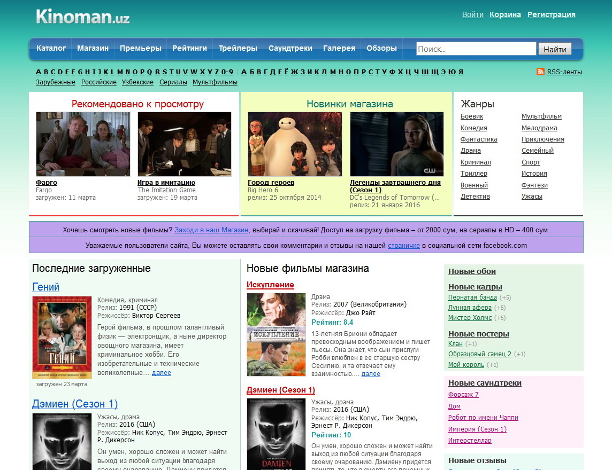Click the Гений poster image
The image size is (612, 470).
(x=62, y=338)
